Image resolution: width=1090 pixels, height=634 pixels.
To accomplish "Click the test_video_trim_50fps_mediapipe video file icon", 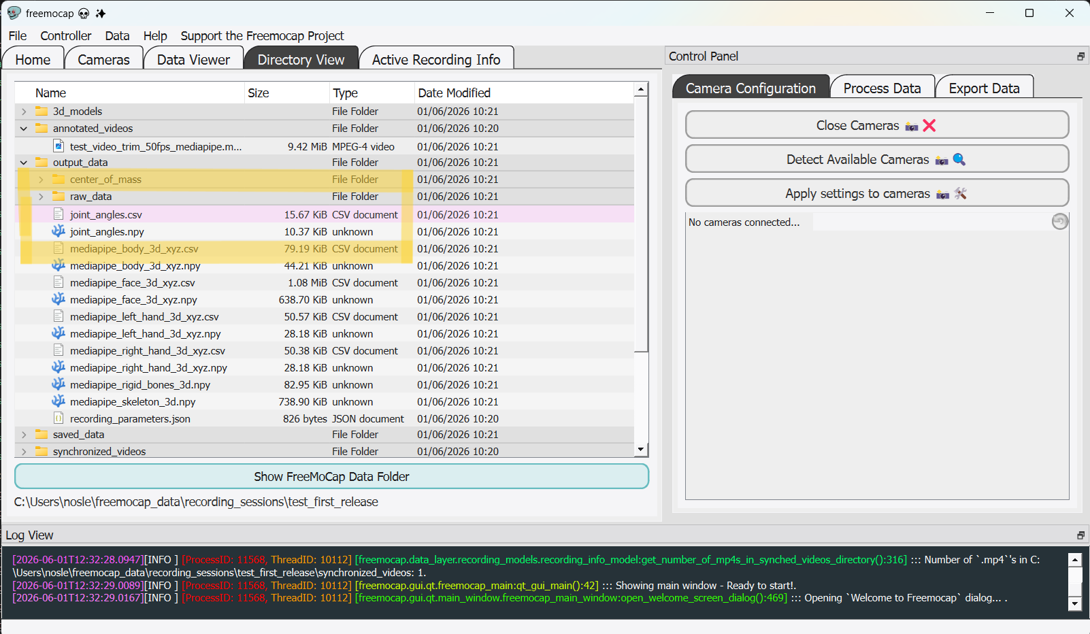I will pos(59,146).
